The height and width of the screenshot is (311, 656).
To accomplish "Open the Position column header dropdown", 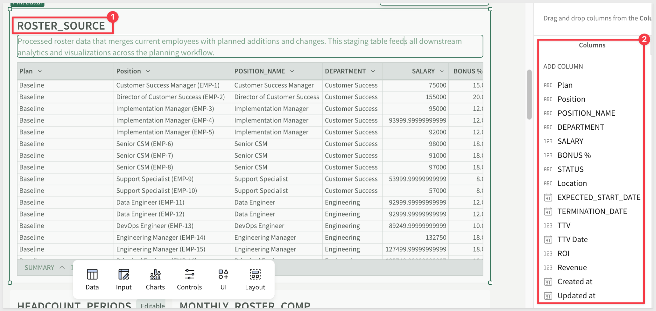I will point(148,71).
